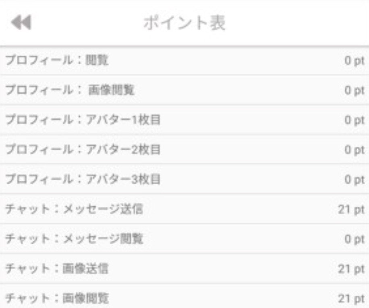This screenshot has width=369, height=308.
Task: Tap the double-arrow back icon
Action: coord(21,23)
